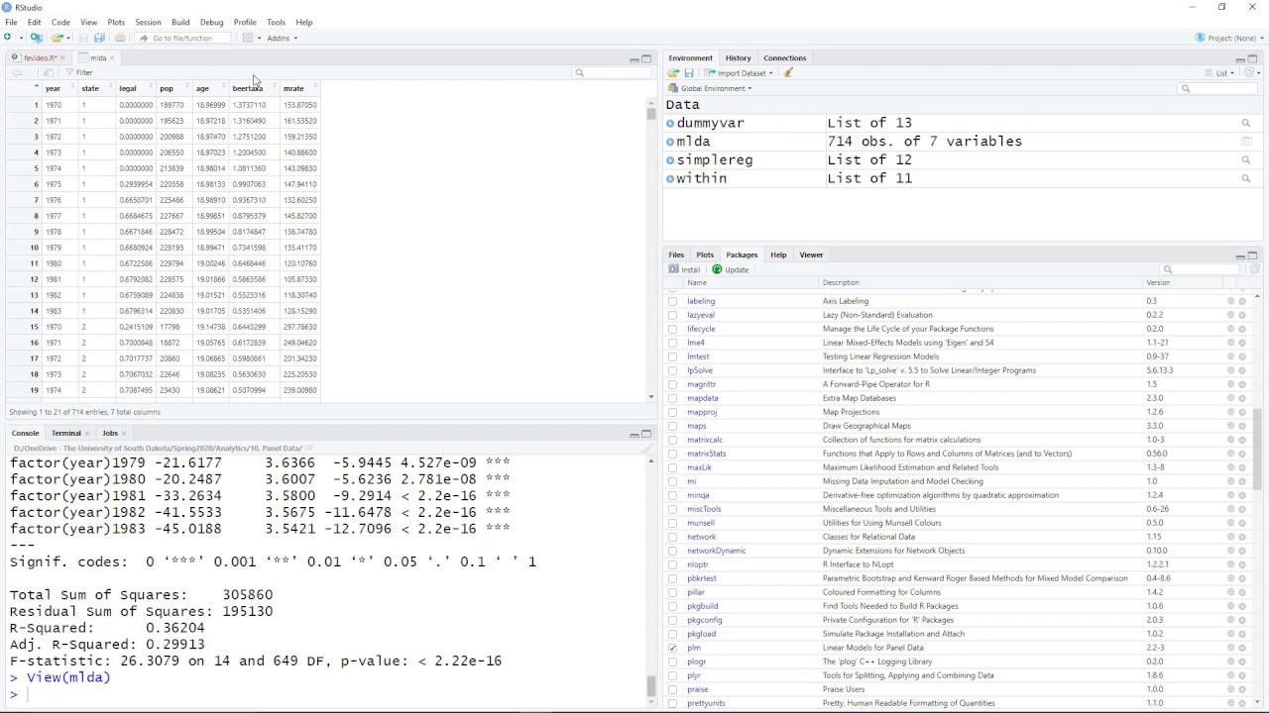The width and height of the screenshot is (1269, 713).
Task: Inspect within with its magnifier icon
Action: pyautogui.click(x=1246, y=178)
